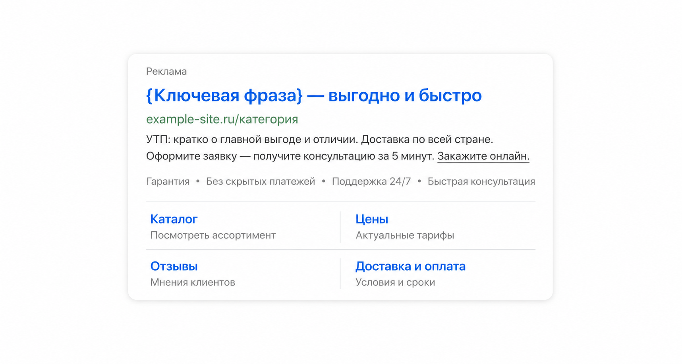Open the Цены sitelink
The width and height of the screenshot is (682, 364).
point(372,219)
